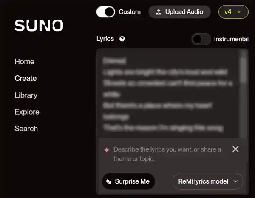Screen dimensions: 255x198
Task: Open the Library page
Action: pyautogui.click(x=26, y=95)
